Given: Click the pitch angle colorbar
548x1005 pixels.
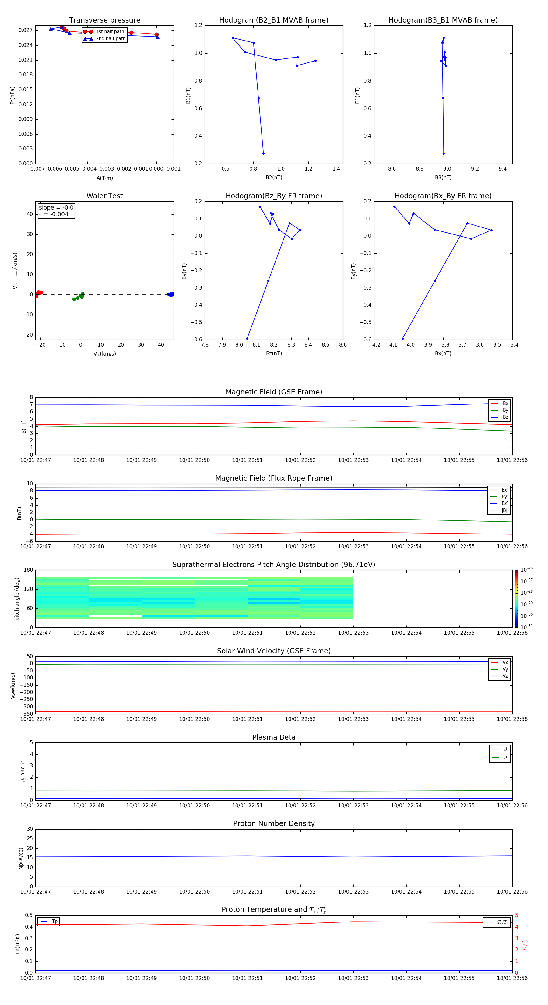Looking at the screenshot, I should pos(516,599).
